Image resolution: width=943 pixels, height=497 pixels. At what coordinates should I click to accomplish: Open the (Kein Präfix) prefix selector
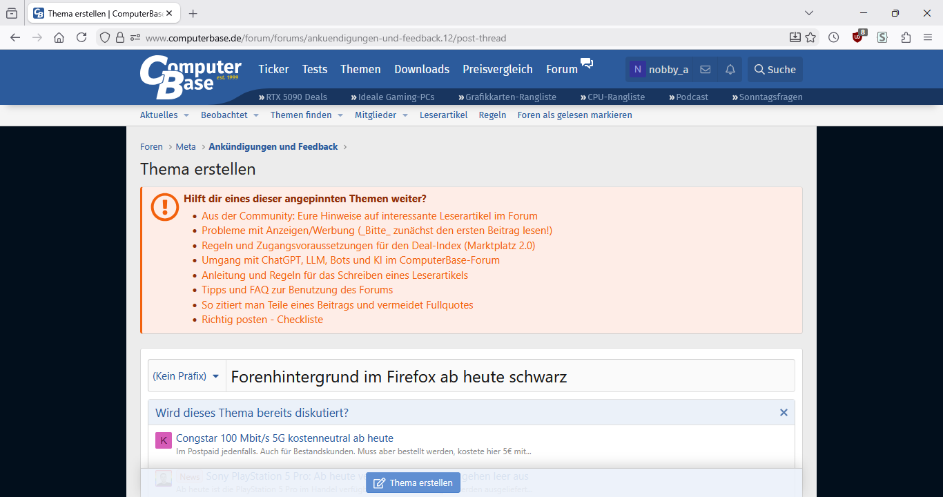pos(186,376)
